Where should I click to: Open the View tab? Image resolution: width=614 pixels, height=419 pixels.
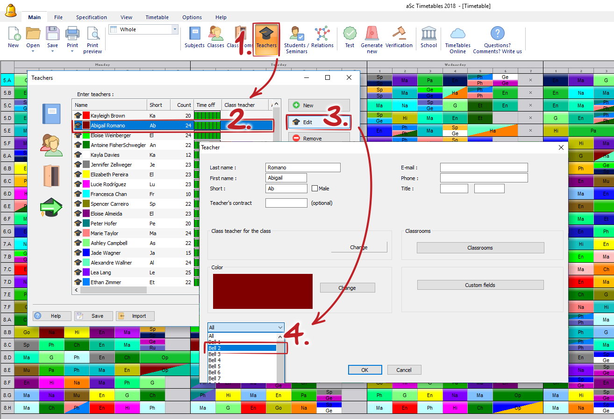(127, 17)
